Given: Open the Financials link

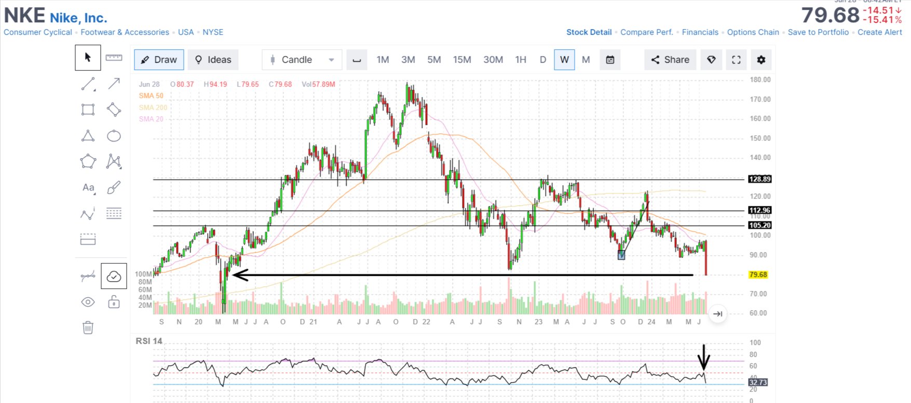Looking at the screenshot, I should click(700, 32).
